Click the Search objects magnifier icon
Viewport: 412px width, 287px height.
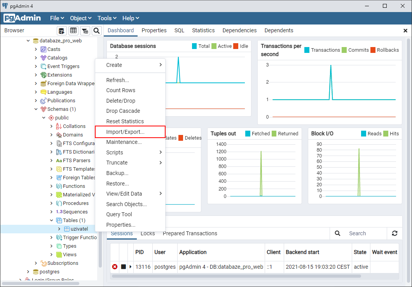point(97,30)
